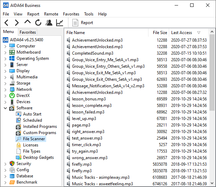The image size is (216, 187).
Task: Select Custom Programs in tree
Action: [x=40, y=133]
